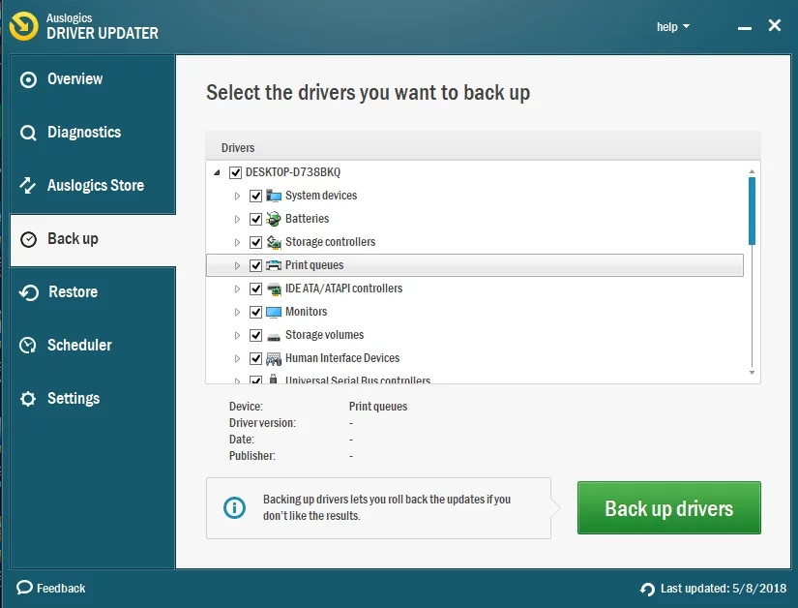The image size is (798, 608).
Task: Expand the Human Interface Devices node
Action: point(237,358)
